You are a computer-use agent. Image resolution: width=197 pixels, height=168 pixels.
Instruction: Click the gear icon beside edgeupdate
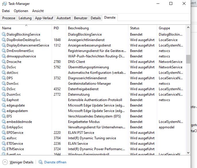pyautogui.click(x=4, y=105)
